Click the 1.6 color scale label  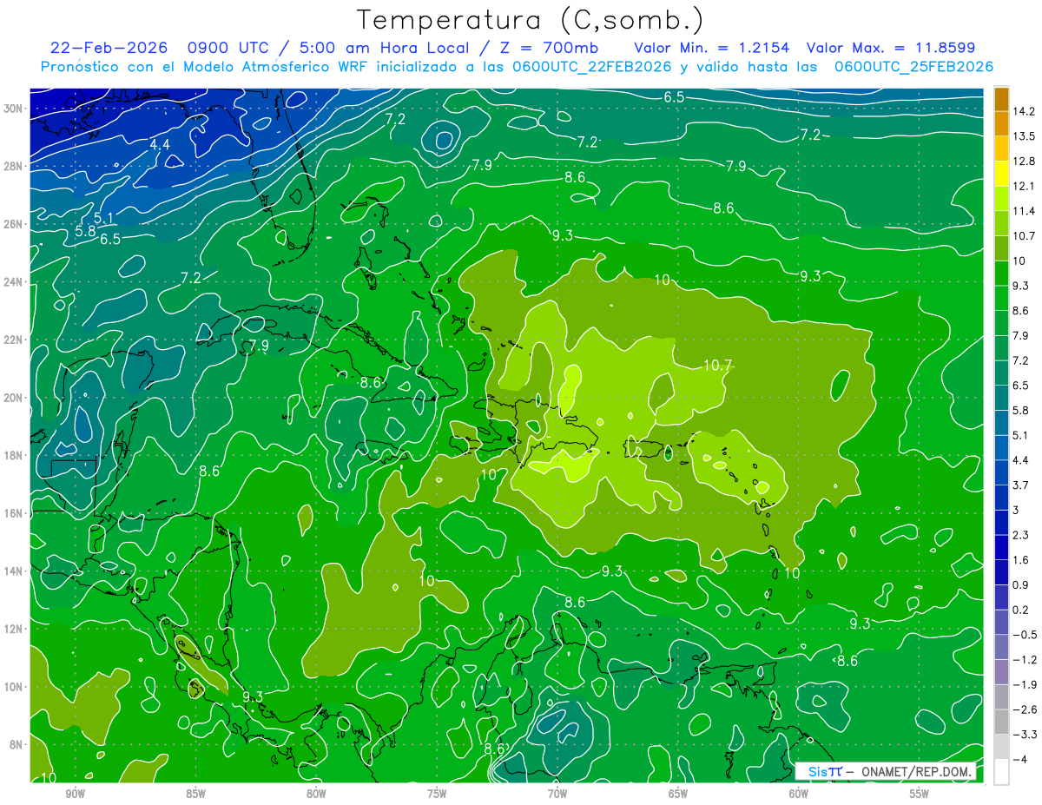point(1020,560)
